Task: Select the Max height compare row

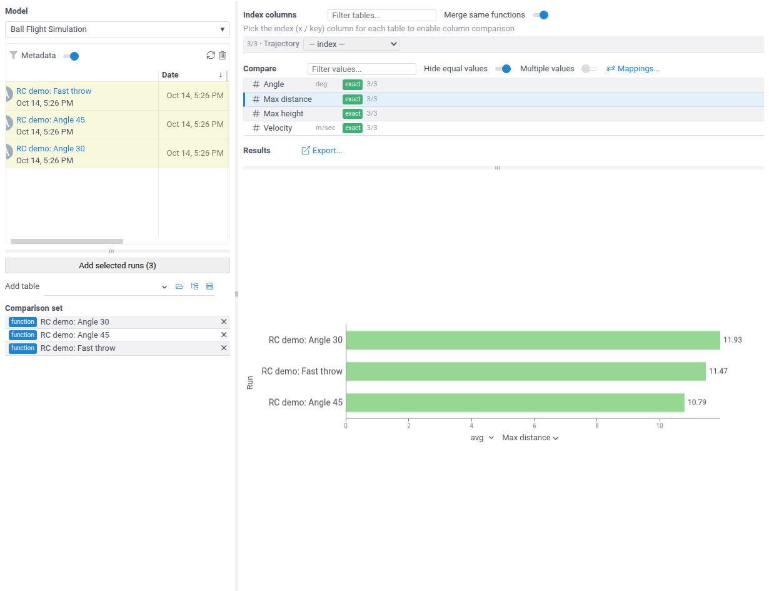Action: pos(503,114)
